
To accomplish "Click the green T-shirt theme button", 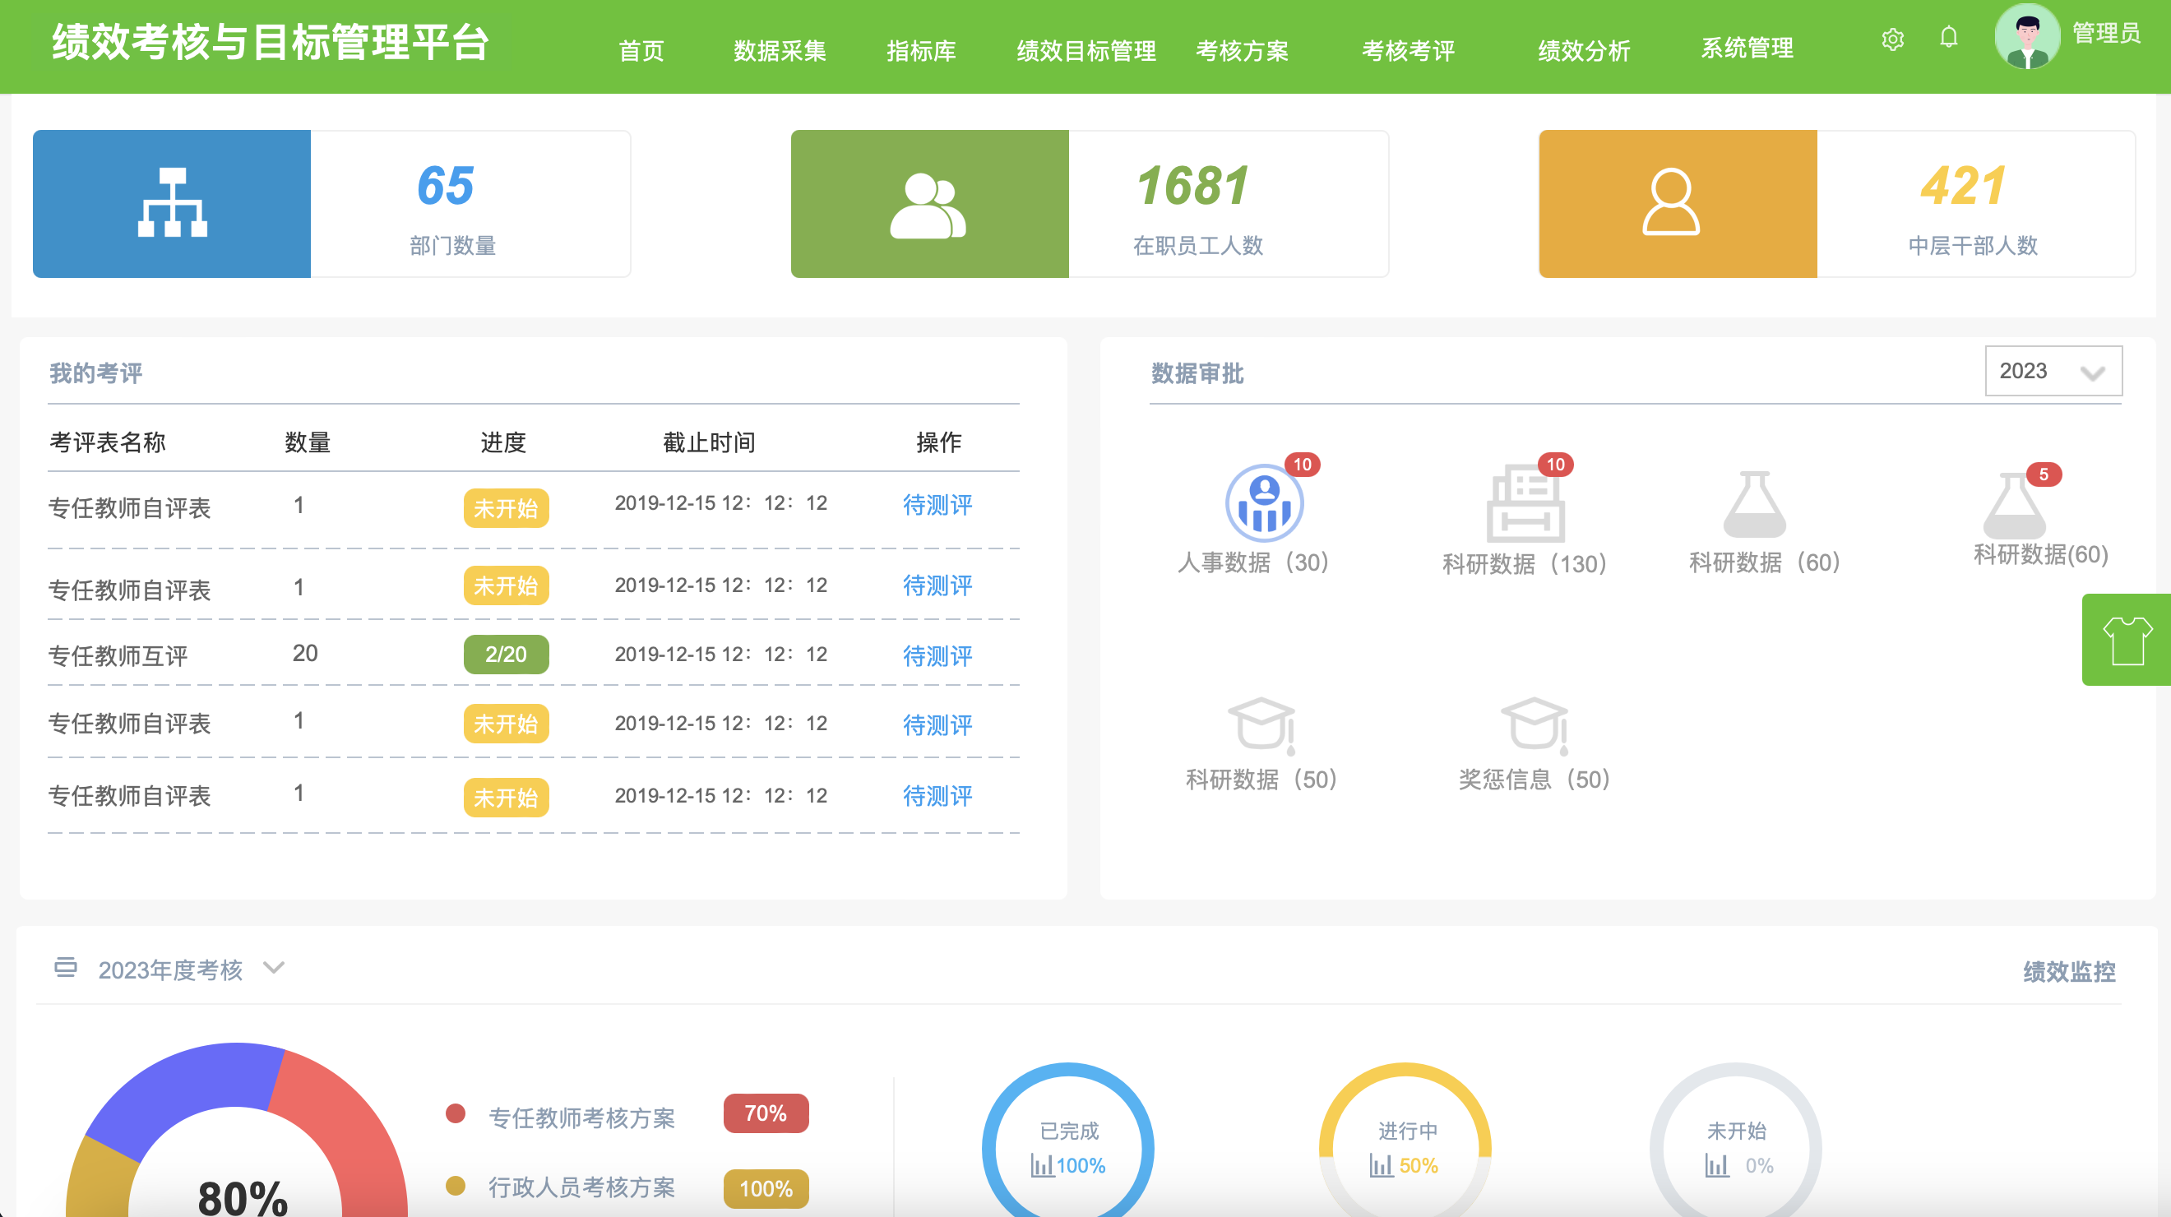I will (2127, 640).
